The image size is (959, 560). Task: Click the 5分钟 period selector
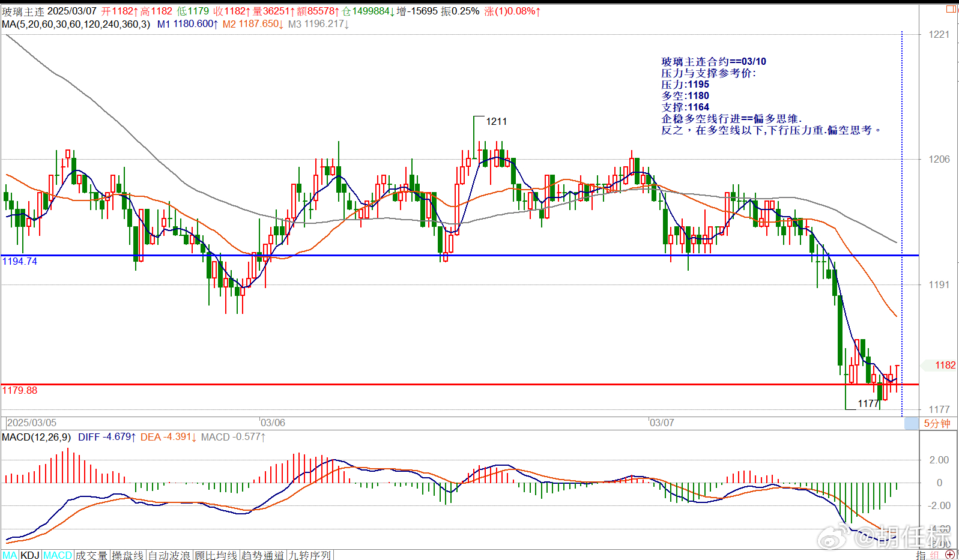click(x=937, y=423)
